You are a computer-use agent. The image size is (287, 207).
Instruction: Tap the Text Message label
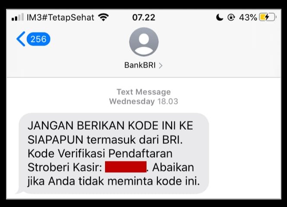(x=143, y=92)
